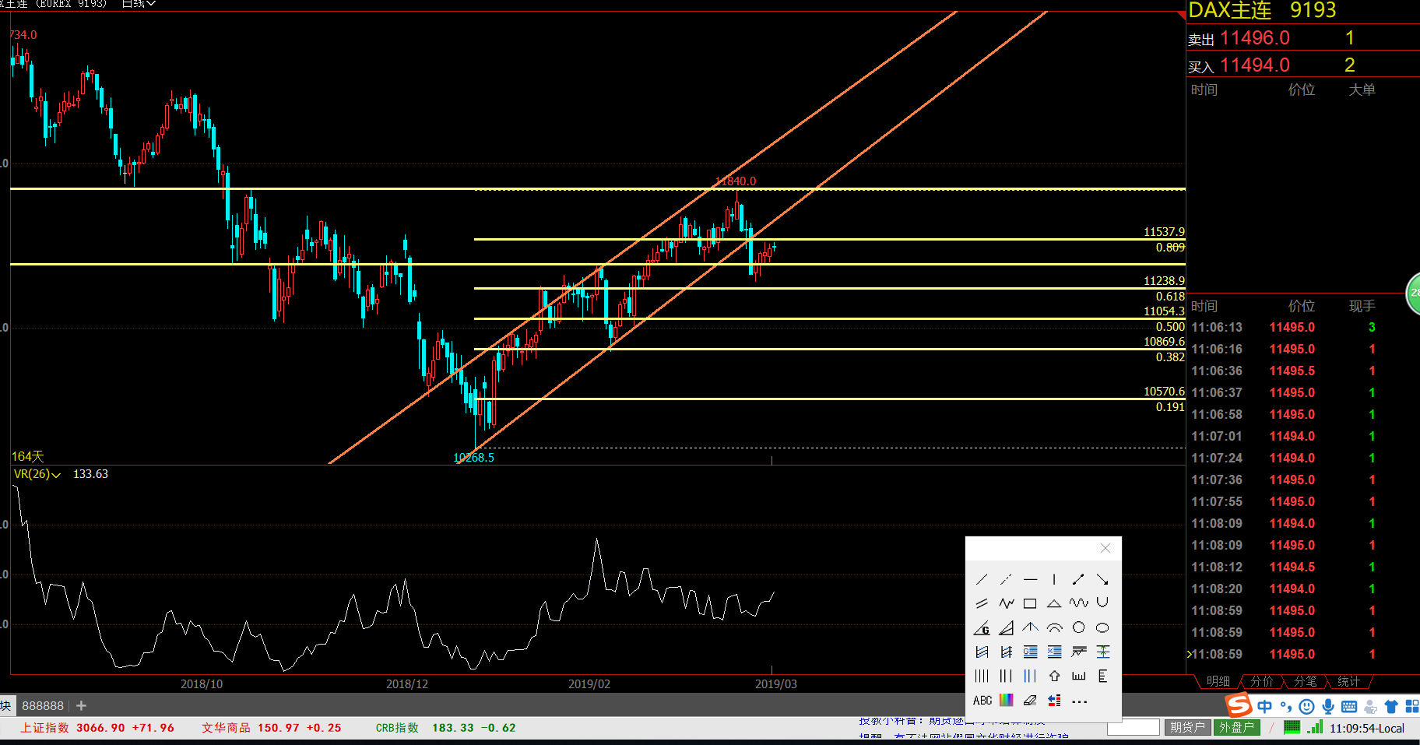
Task: Open the 日线 period dropdown
Action: pos(139,4)
